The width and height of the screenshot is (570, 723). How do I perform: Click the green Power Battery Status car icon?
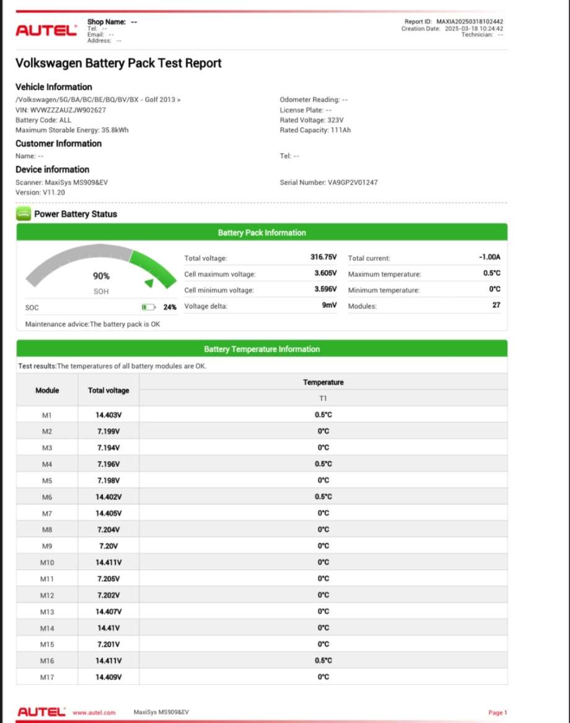(24, 214)
